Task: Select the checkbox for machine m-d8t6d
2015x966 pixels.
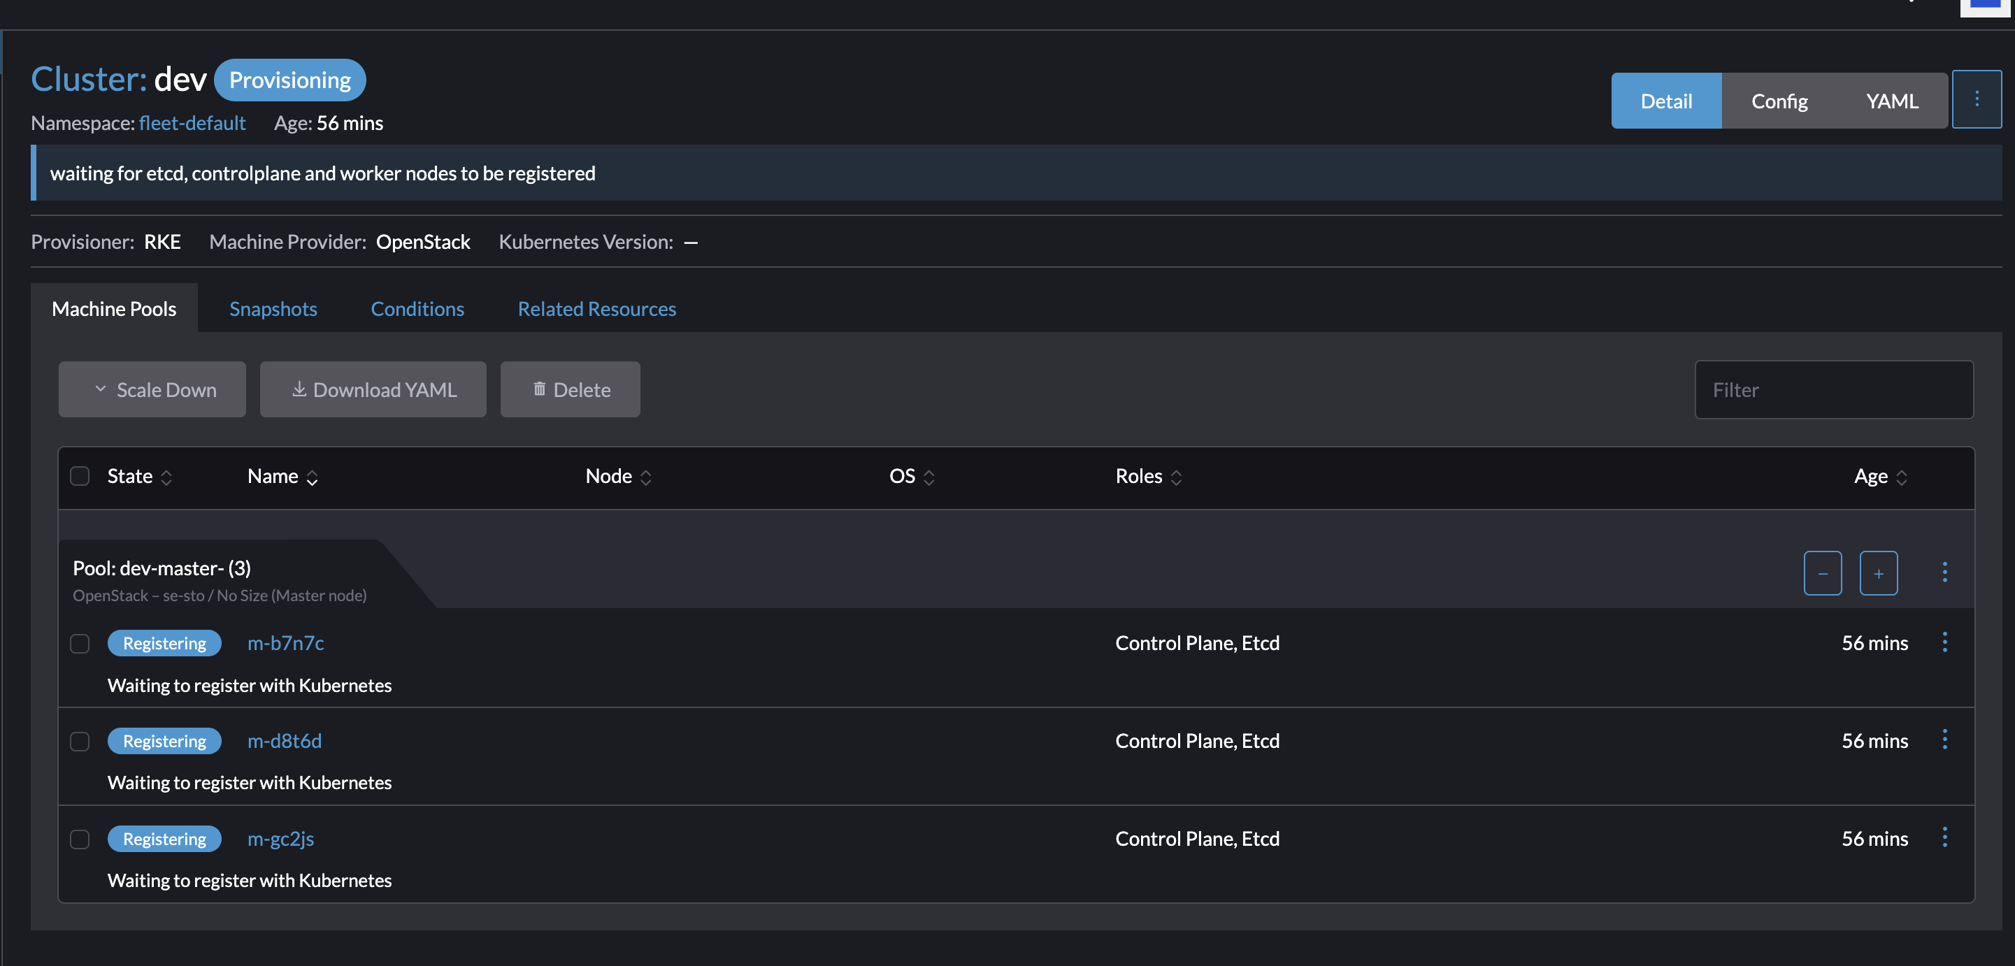Action: click(79, 741)
